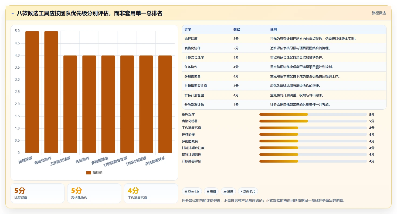Click the 工作流灵活度 progress bar

click(x=313, y=128)
